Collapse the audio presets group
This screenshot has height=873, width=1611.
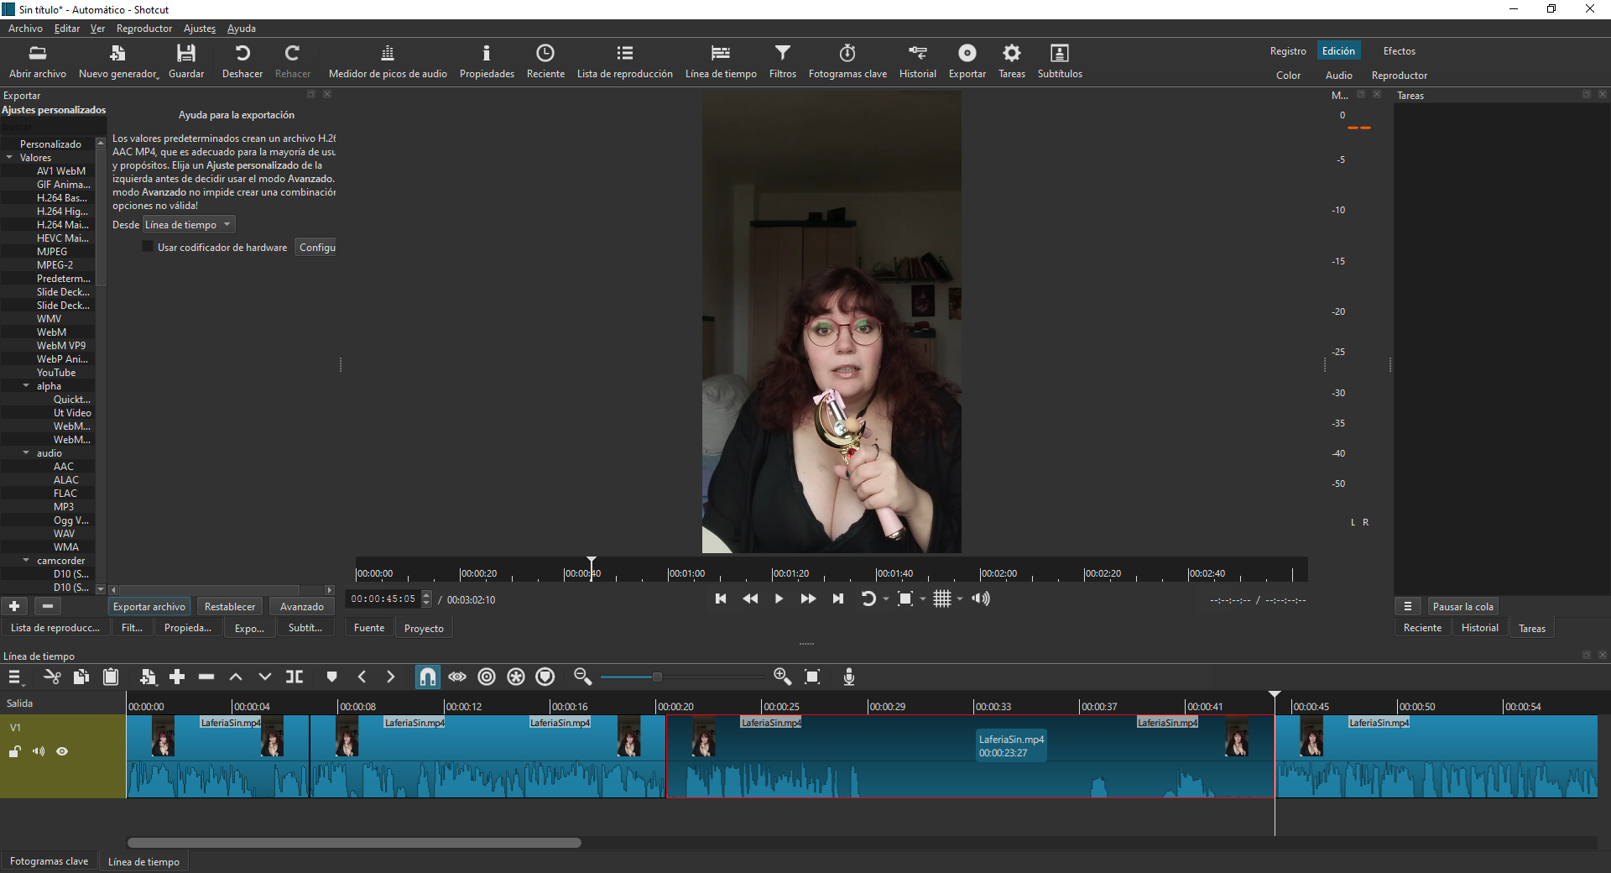click(26, 453)
